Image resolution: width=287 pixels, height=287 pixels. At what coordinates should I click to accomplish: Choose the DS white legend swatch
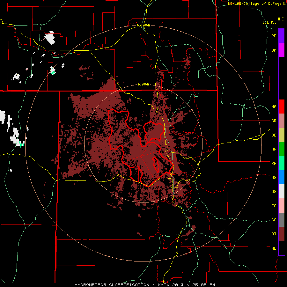coord(282,191)
